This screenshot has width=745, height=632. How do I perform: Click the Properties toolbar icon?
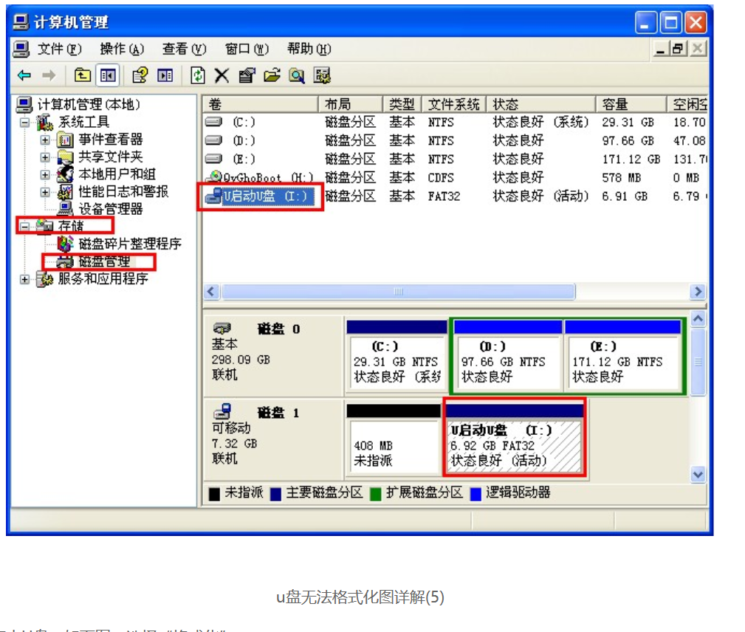(247, 75)
